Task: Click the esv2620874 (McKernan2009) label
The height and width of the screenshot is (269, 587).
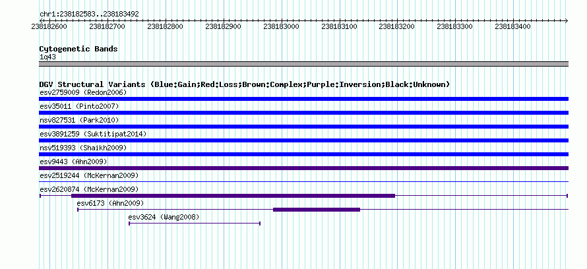Action: (89, 189)
